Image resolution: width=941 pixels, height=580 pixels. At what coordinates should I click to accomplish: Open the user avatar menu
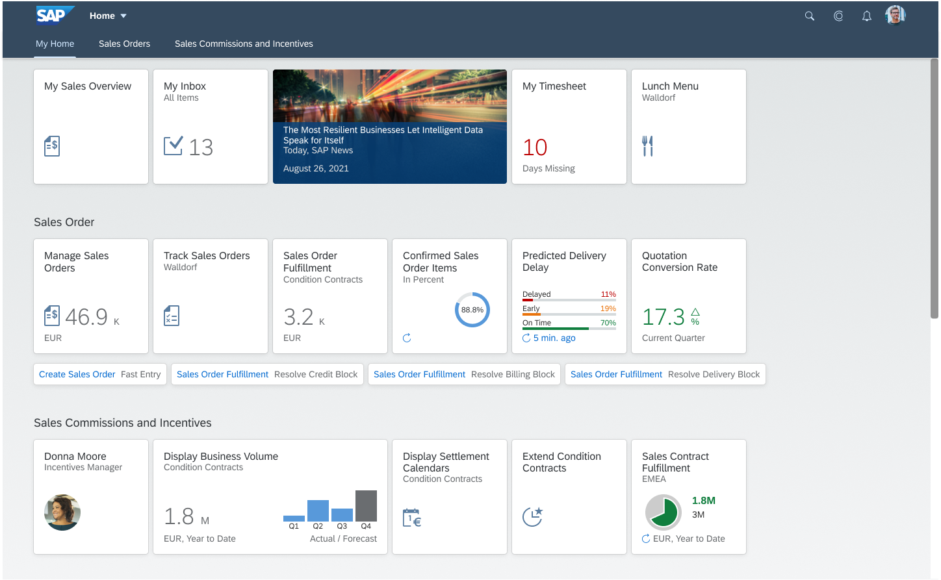pos(895,14)
